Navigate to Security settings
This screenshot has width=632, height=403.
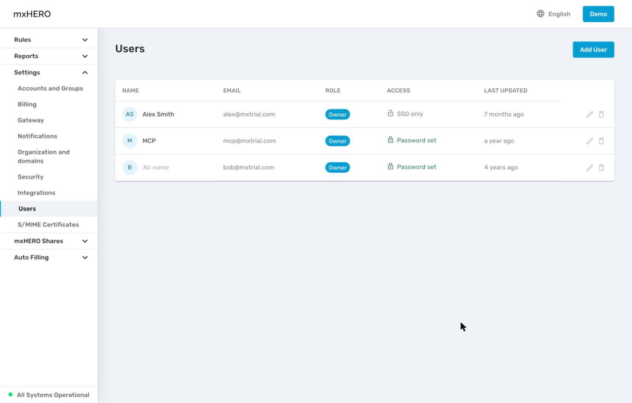30,177
